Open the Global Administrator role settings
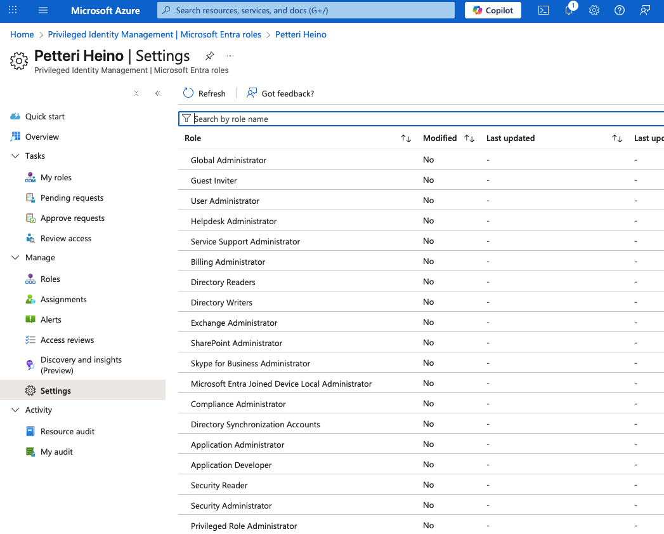Screen dimensions: 664x534 [228, 161]
